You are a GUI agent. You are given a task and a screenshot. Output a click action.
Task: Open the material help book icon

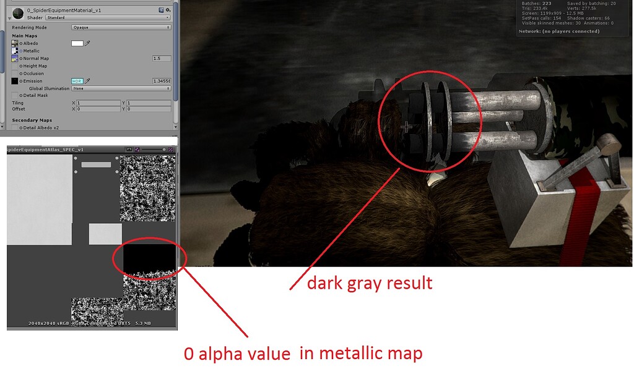pos(161,10)
